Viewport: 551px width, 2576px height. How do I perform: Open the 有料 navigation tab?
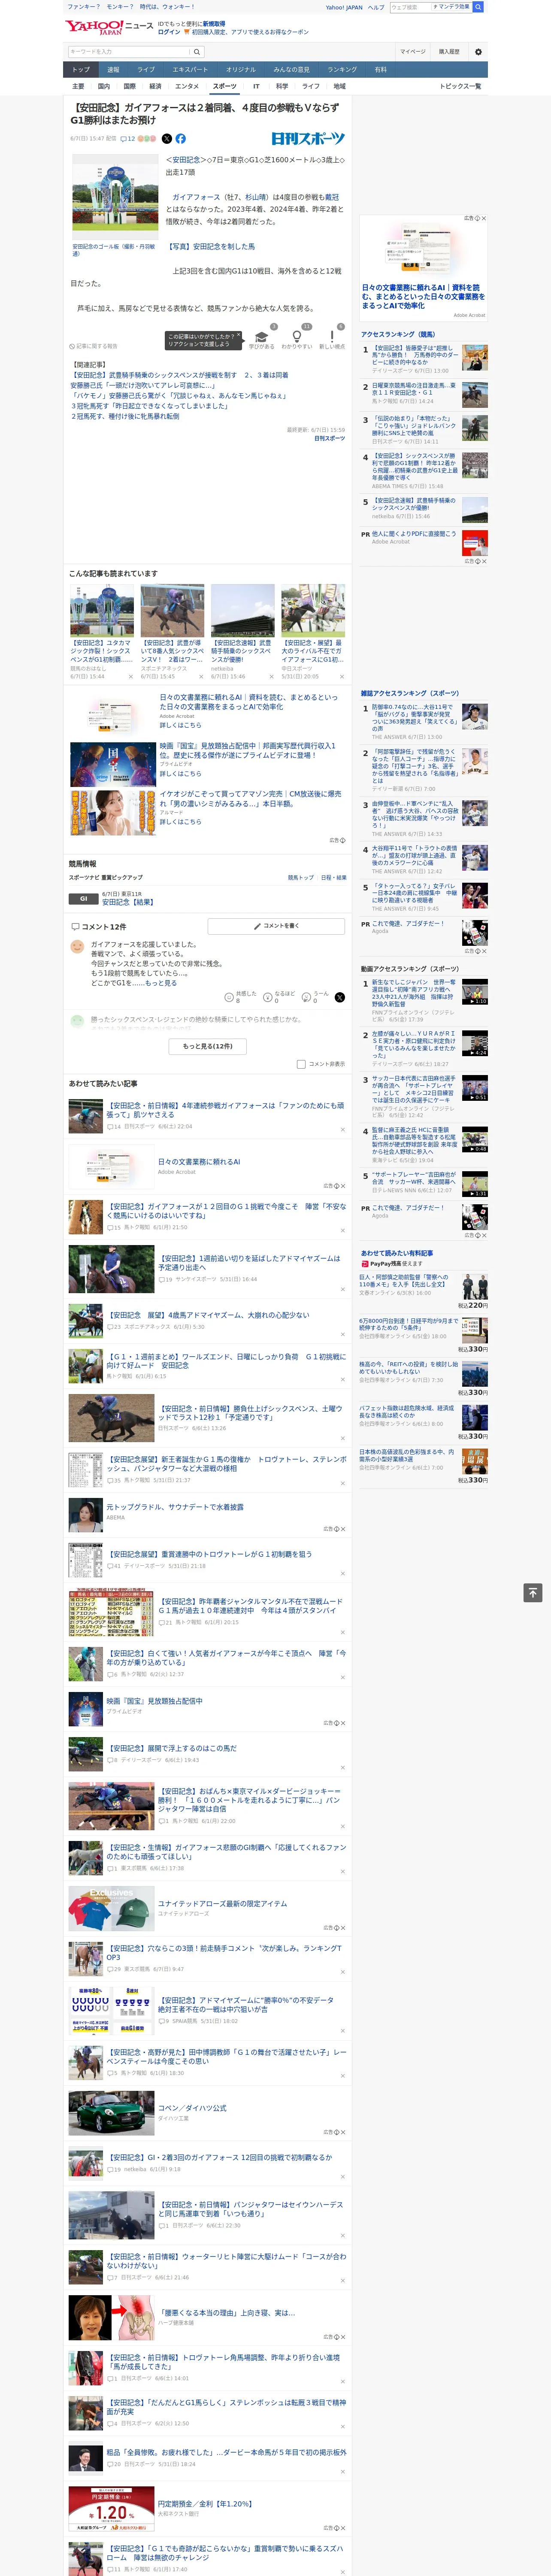[380, 70]
